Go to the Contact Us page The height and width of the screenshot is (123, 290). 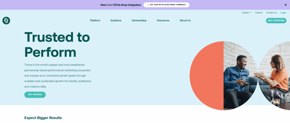tap(271, 13)
